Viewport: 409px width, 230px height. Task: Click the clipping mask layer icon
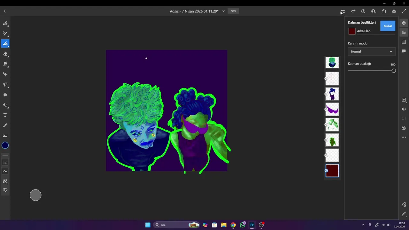[404, 119]
